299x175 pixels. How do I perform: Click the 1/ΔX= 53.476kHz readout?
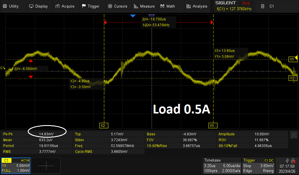pos(156,25)
